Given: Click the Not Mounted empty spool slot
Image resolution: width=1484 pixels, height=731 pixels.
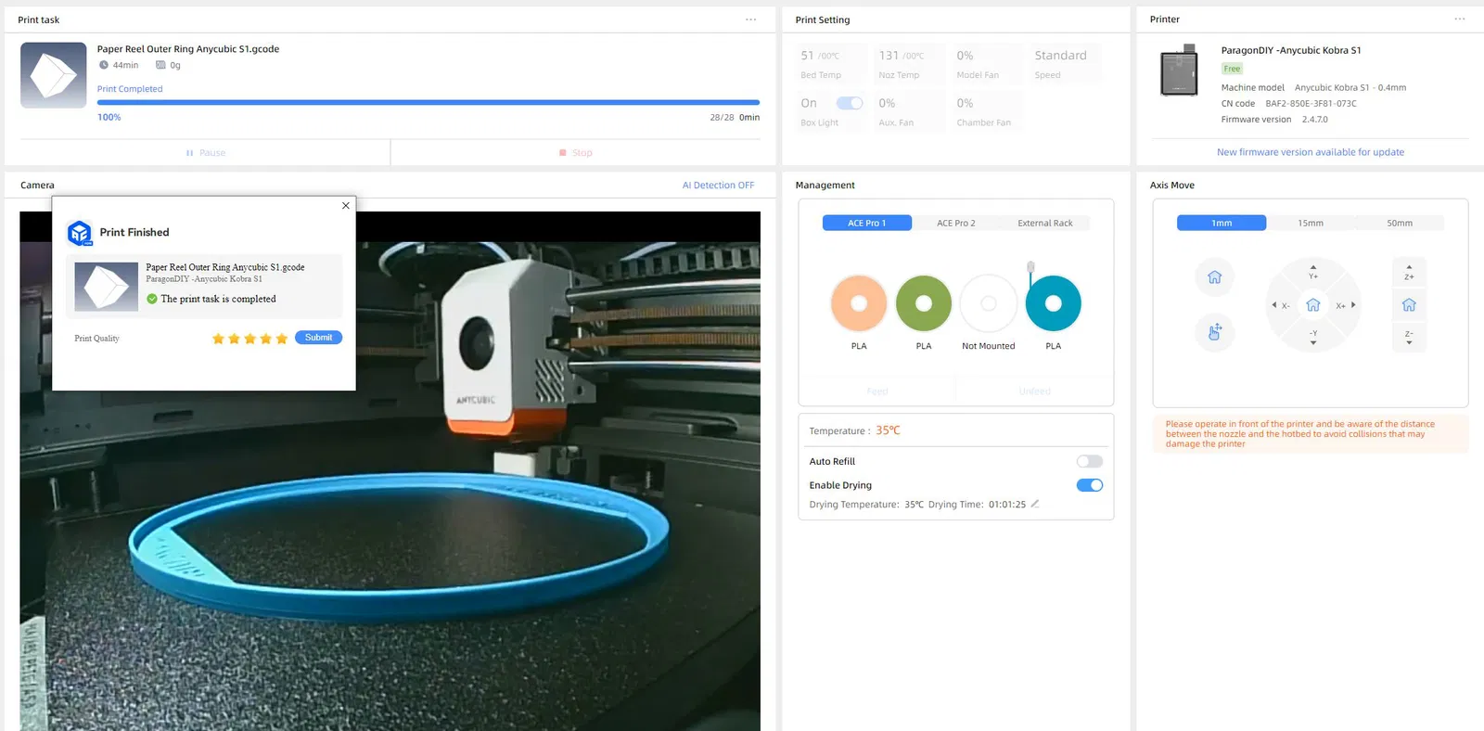Looking at the screenshot, I should 989,303.
